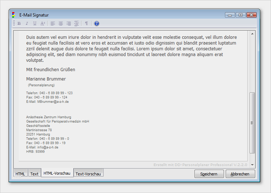Click the name 'Marianne Brummer'

(x=46, y=79)
